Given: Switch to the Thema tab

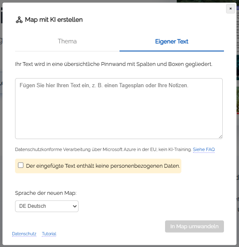Looking at the screenshot, I should [67, 41].
